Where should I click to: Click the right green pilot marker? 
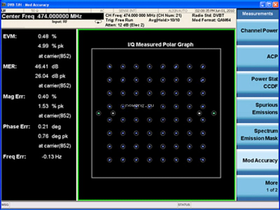[214, 113]
